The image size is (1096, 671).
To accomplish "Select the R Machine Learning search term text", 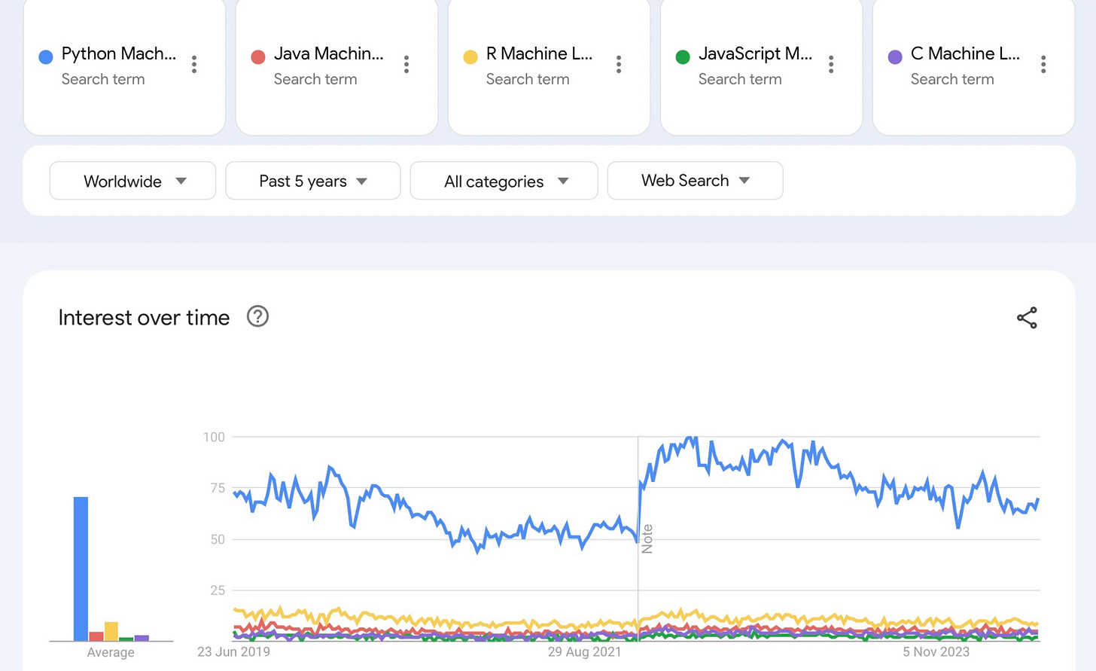I will tap(539, 53).
